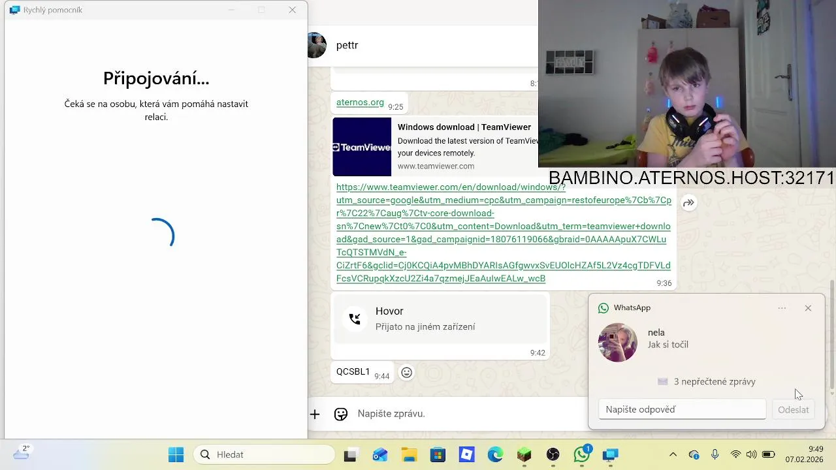Dismiss the WhatsApp notification
This screenshot has width=836, height=470.
[808, 308]
